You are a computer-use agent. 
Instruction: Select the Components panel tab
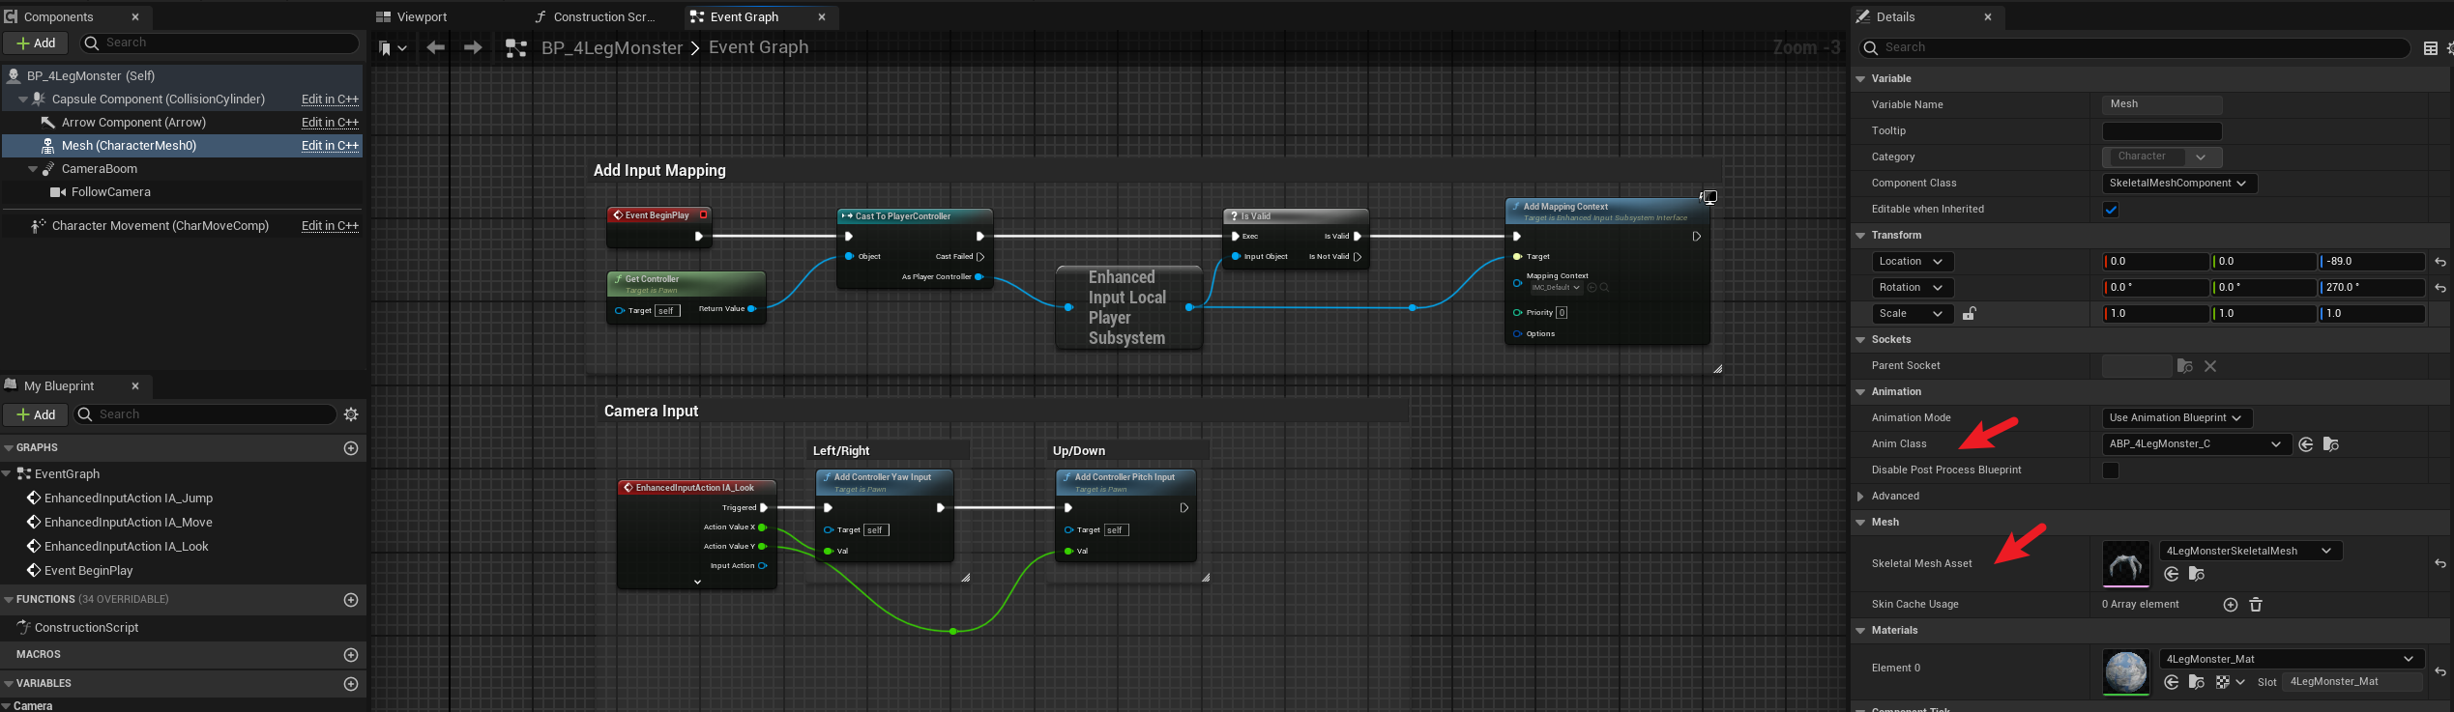coord(58,17)
